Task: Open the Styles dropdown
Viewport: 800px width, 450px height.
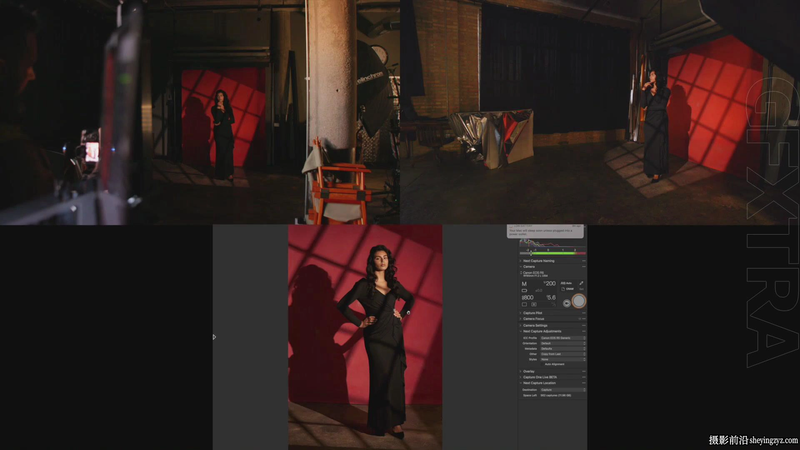Action: [563, 359]
